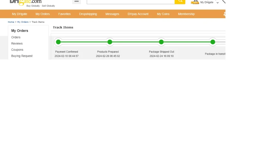278x156 pixels.
Task: Click the timestamp 2024-02-26 06:45:02
Action: 108,56
